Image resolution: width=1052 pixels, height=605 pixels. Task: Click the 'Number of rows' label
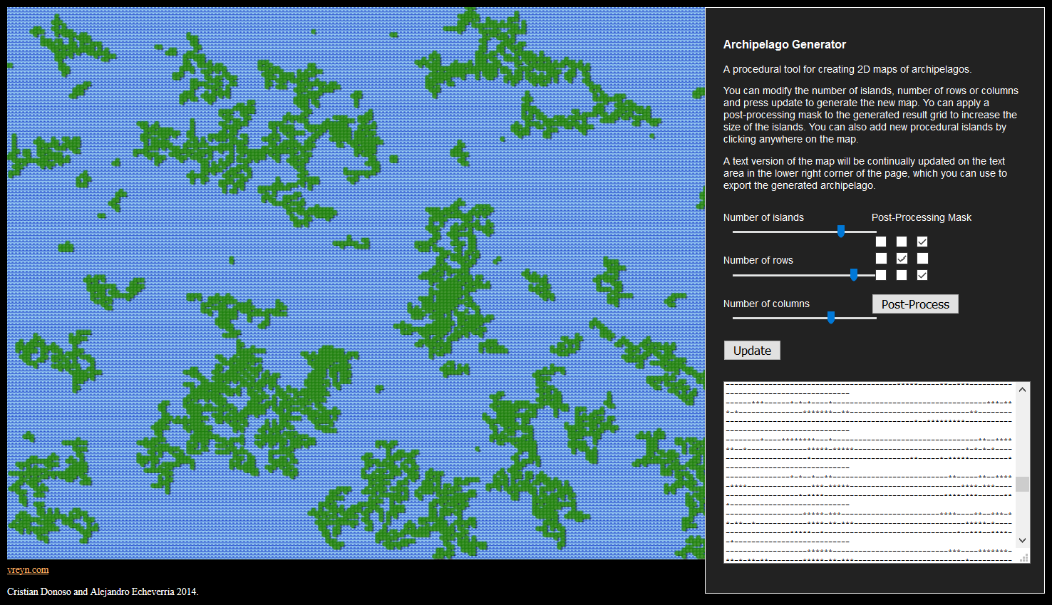[758, 260]
